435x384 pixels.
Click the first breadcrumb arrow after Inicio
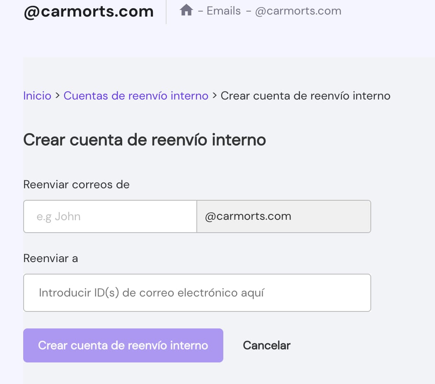pyautogui.click(x=58, y=96)
